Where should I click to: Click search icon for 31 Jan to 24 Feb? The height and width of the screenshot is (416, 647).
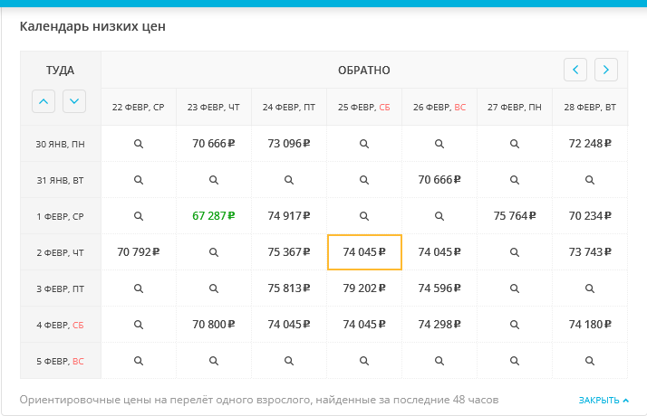(289, 180)
